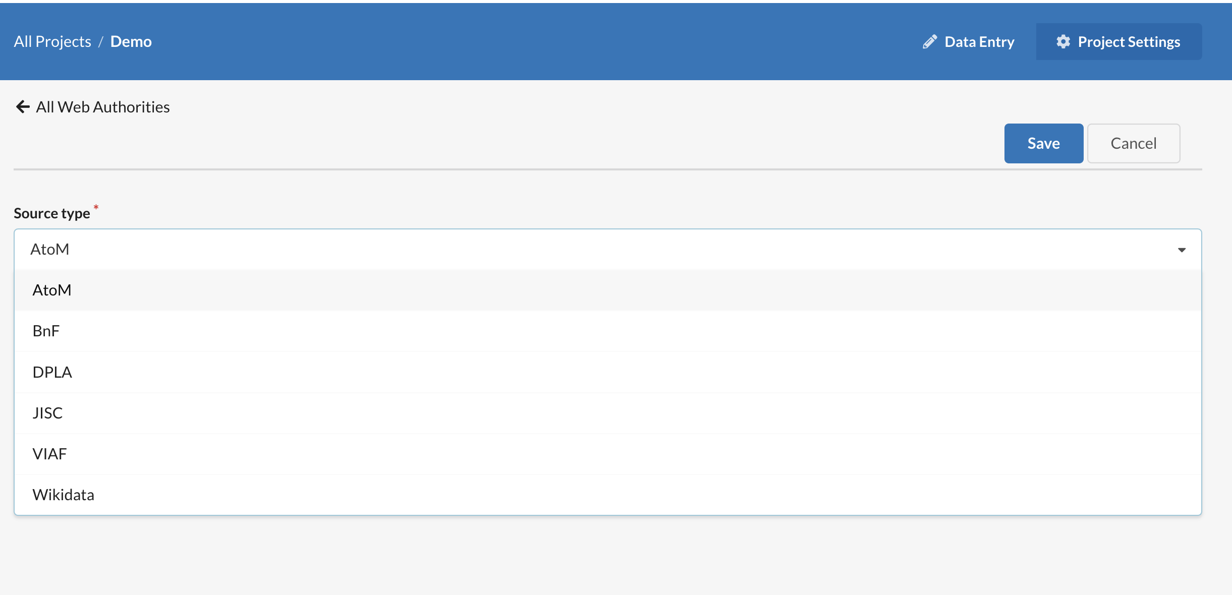Click the pencil icon beside Data Entry
Screen dimensions: 1232x595
click(x=930, y=42)
